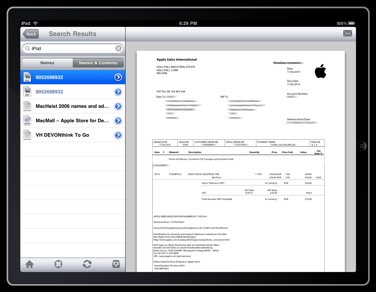Open details arrow for MacHeist 2006 names
This screenshot has width=376, height=292.
click(x=118, y=106)
